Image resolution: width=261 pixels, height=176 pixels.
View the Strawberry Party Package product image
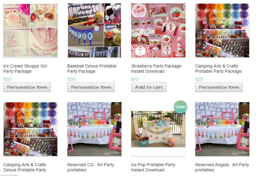point(158,31)
